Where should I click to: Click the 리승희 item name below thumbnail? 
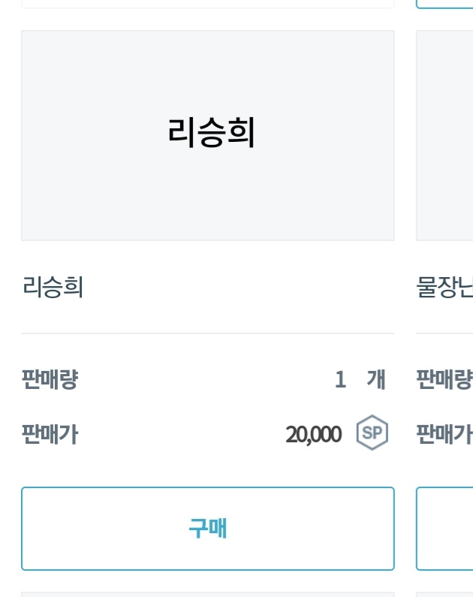tap(53, 287)
